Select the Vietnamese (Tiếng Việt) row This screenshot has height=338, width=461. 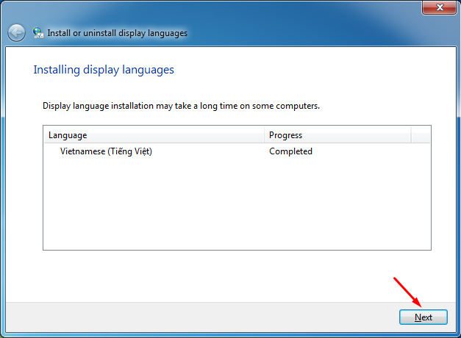106,151
